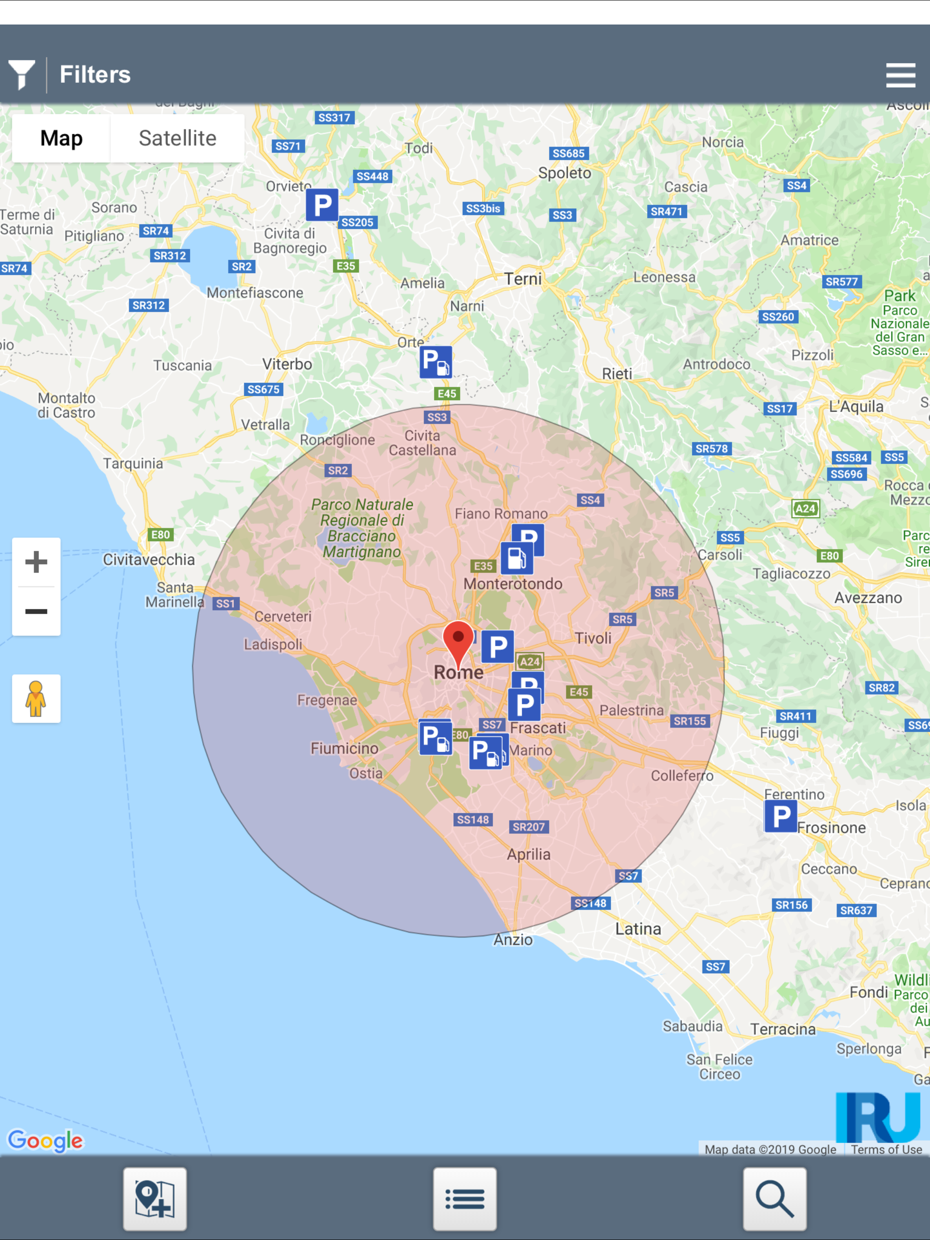This screenshot has width=930, height=1240.
Task: Select the parking fuel marker near Orte
Action: [x=435, y=362]
